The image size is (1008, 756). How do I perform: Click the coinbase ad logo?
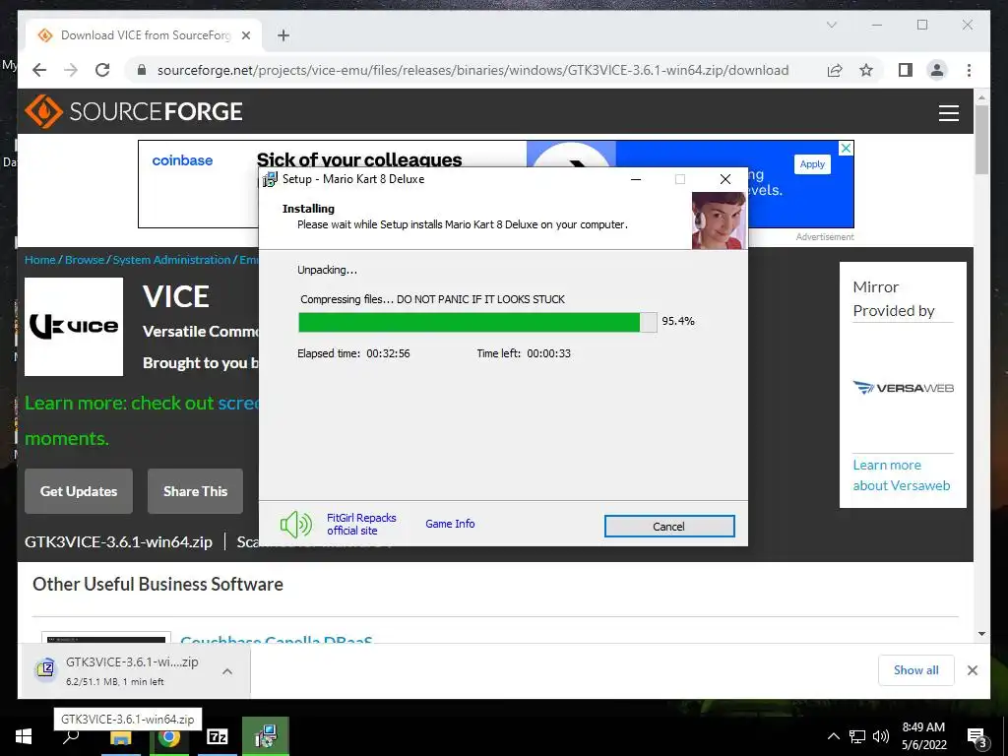(182, 160)
